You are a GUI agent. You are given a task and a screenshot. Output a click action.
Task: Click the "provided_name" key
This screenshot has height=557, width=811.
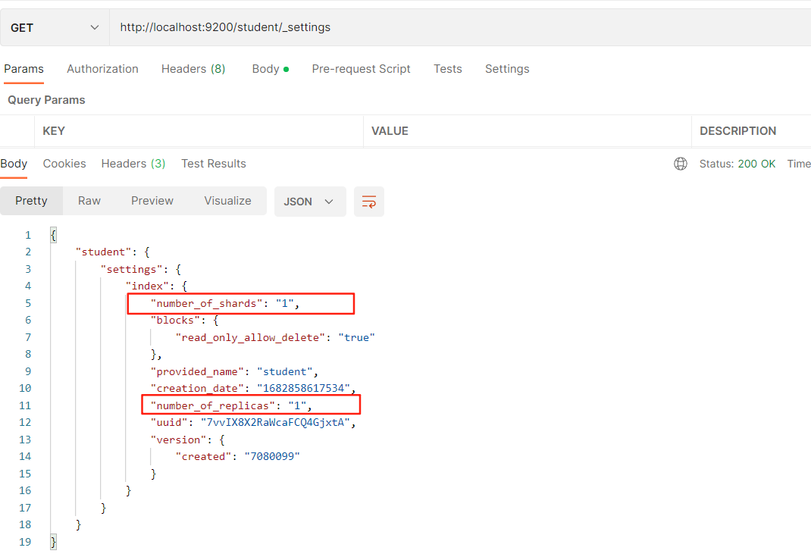[197, 372]
